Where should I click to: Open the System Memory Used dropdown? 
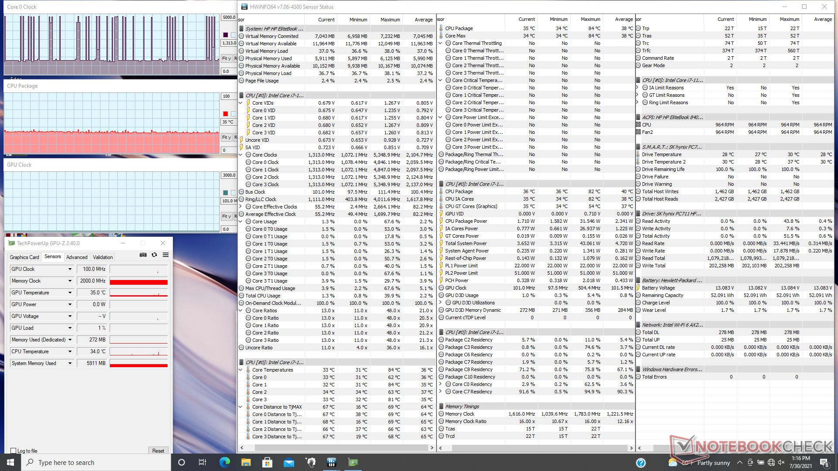click(70, 363)
